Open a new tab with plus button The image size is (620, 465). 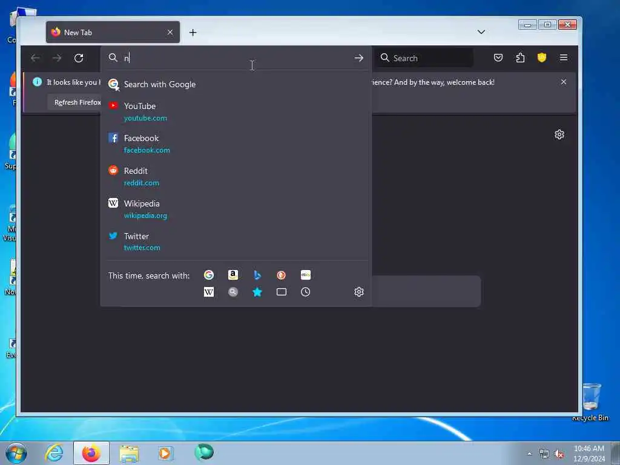coord(193,33)
